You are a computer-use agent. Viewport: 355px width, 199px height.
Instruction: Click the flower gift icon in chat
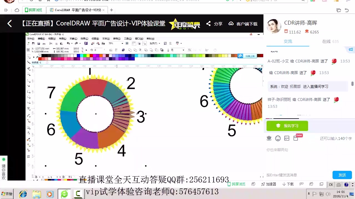269,138
